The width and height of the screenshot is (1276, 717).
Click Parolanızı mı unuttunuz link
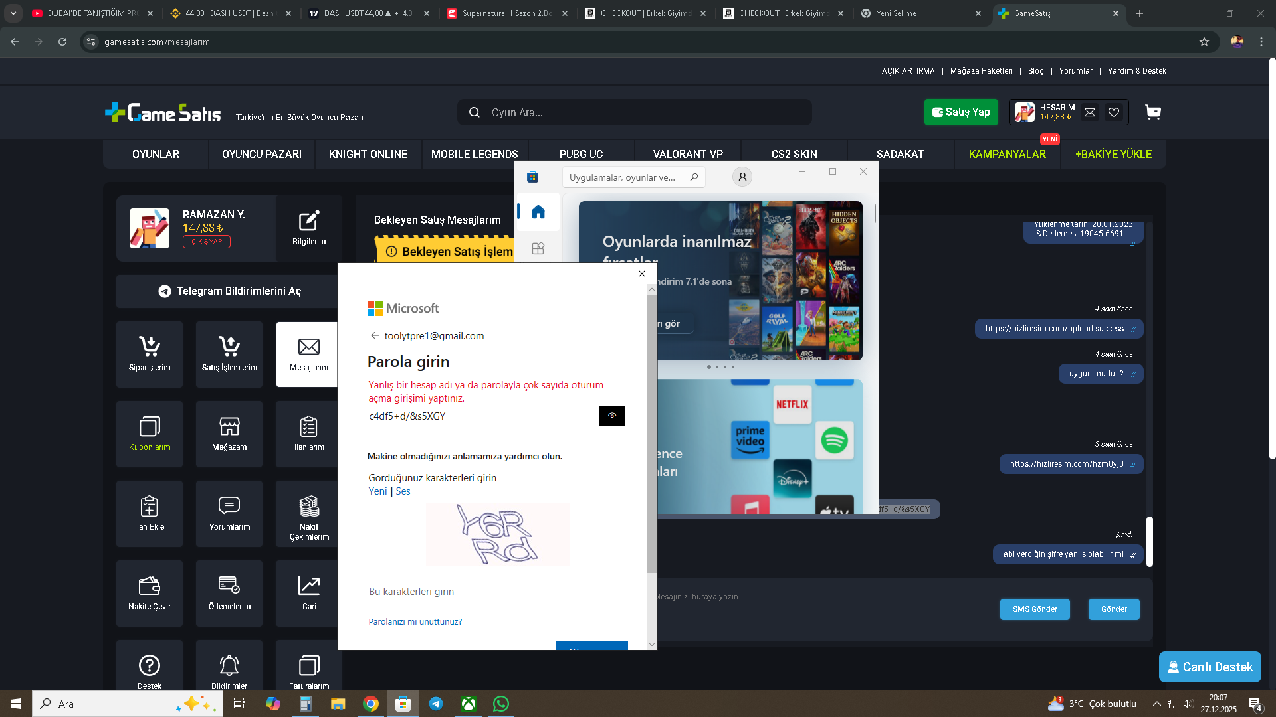[x=415, y=622]
